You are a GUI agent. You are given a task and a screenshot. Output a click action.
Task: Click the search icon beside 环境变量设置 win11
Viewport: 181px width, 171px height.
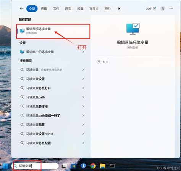[22, 134]
